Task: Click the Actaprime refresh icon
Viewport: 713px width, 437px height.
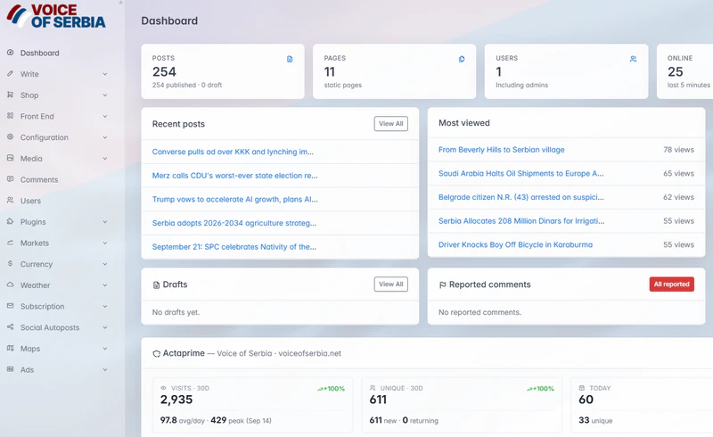Action: (x=157, y=354)
